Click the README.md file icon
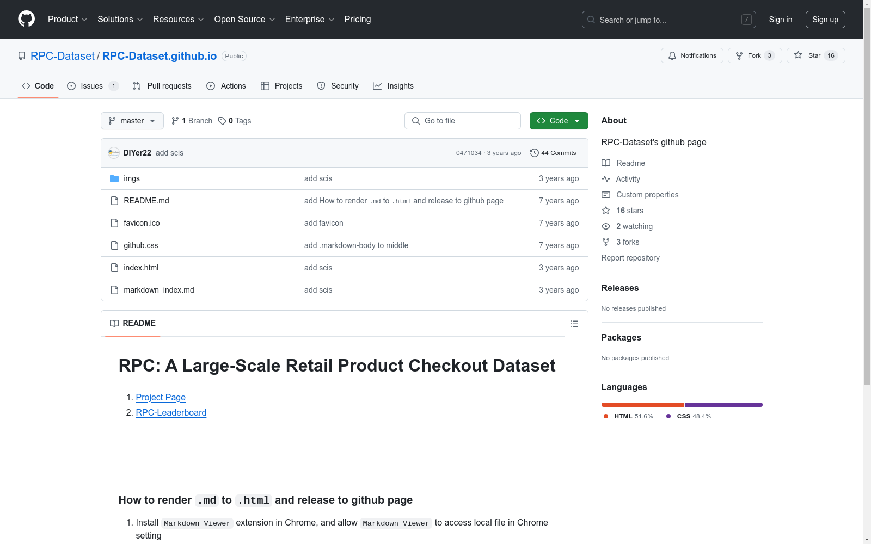Viewport: 871px width, 544px height. click(x=114, y=201)
